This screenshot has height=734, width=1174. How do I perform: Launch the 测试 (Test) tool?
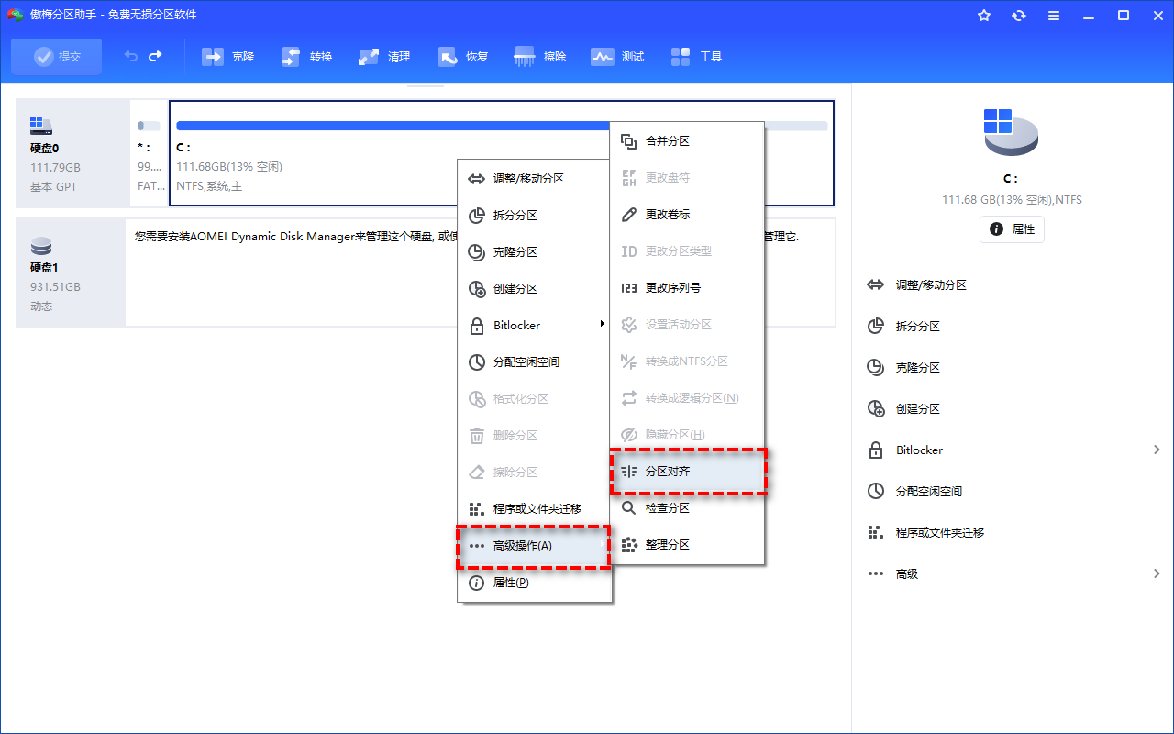point(616,56)
